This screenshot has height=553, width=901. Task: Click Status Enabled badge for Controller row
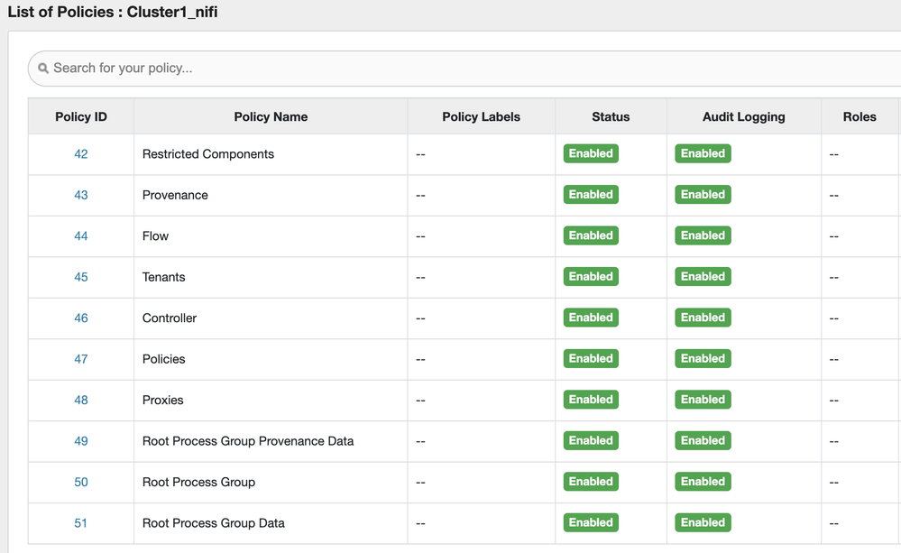(x=591, y=318)
